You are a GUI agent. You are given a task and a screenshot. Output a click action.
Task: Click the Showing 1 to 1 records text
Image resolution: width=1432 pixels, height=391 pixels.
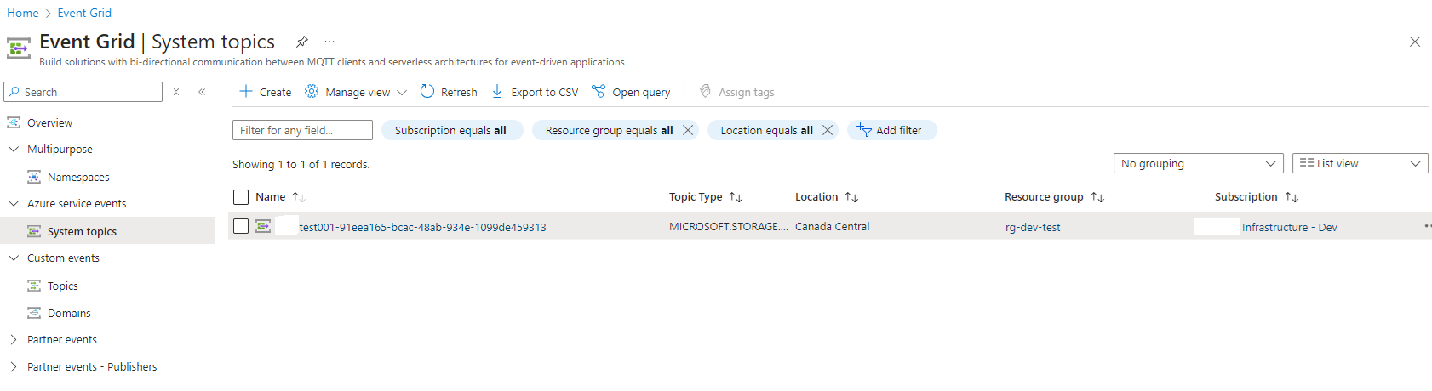[301, 164]
